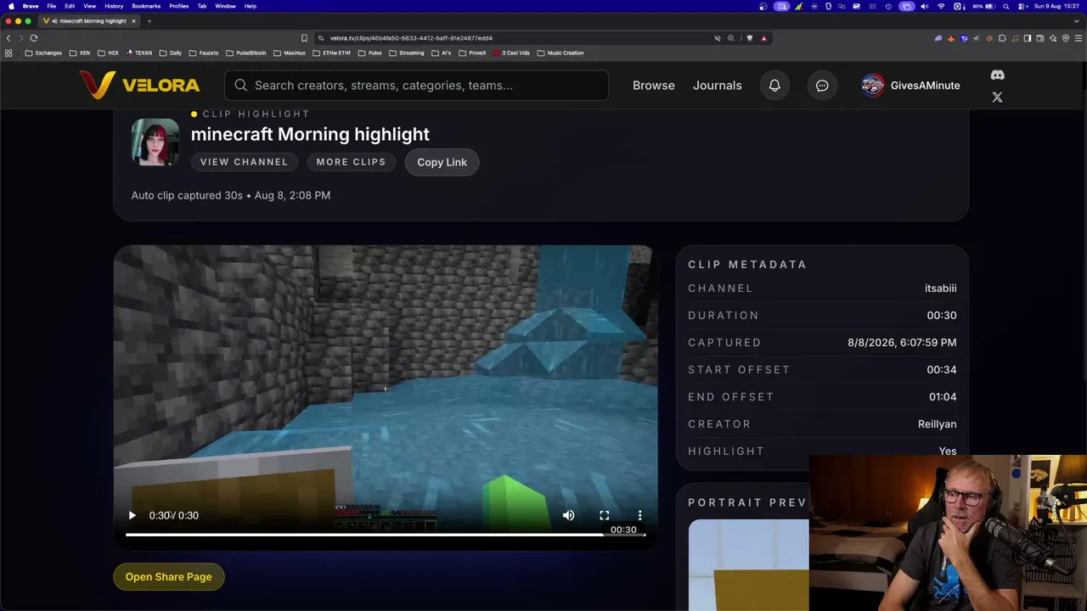The image size is (1087, 611).
Task: Copy the clip link
Action: (x=442, y=162)
